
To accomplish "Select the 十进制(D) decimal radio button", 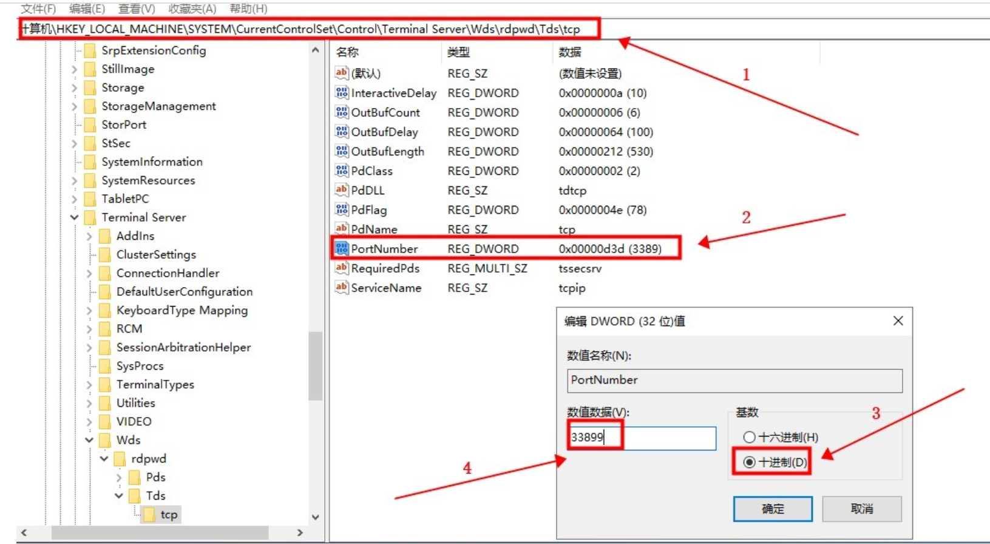I will pyautogui.click(x=750, y=463).
